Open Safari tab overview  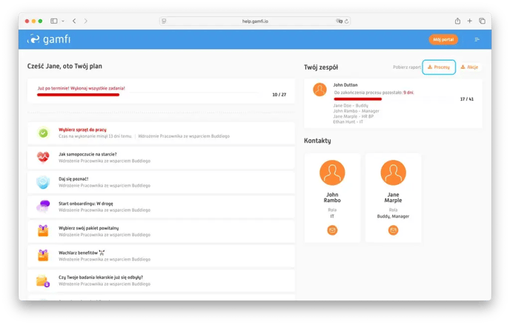coord(482,21)
